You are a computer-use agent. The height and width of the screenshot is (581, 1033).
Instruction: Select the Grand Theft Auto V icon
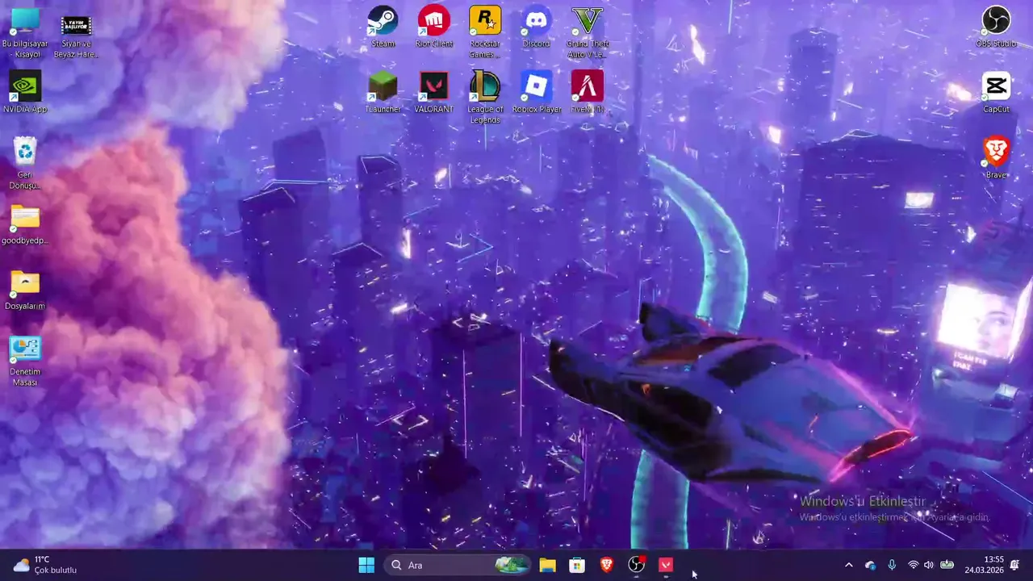click(588, 31)
